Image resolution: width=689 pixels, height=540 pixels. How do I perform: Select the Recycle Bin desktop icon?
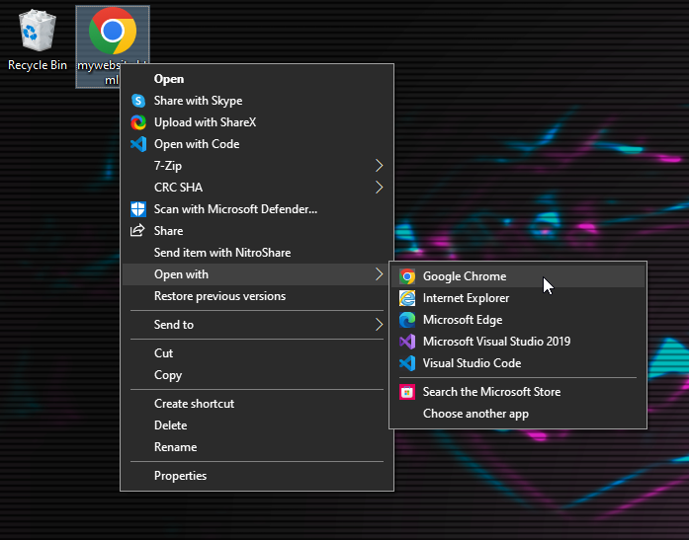38,40
